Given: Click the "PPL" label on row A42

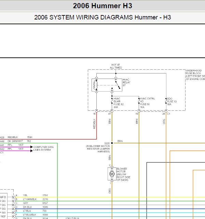Looking at the screenshot, I should (x=10, y=149).
